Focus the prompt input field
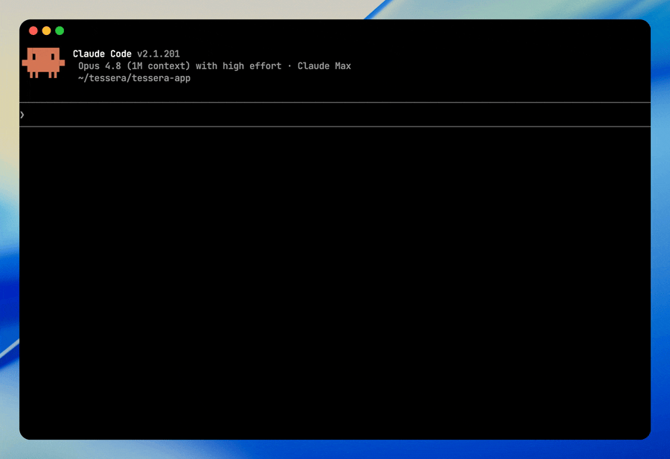670x459 pixels. 335,115
